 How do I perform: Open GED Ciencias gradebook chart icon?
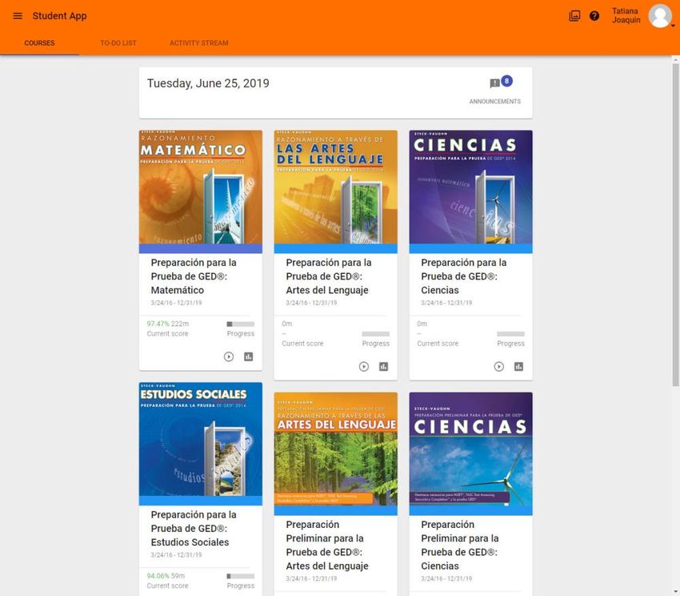pos(518,367)
